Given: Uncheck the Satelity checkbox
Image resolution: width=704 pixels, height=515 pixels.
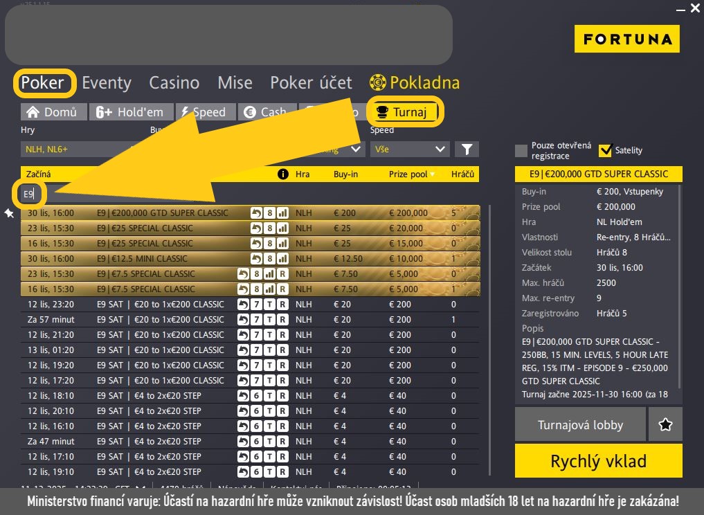Looking at the screenshot, I should click(x=606, y=150).
